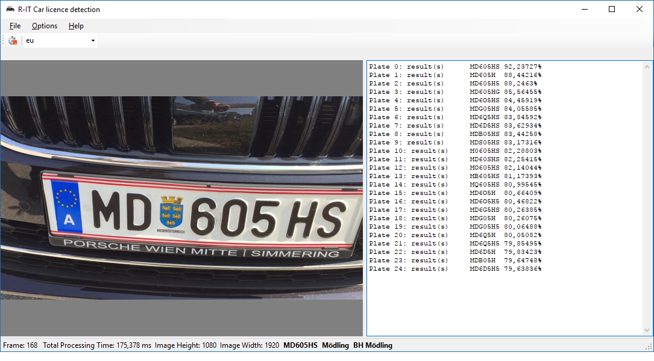Select Plate 22 result MD6D5H 79,83423%
This screenshot has height=361, width=654.
pyautogui.click(x=455, y=252)
